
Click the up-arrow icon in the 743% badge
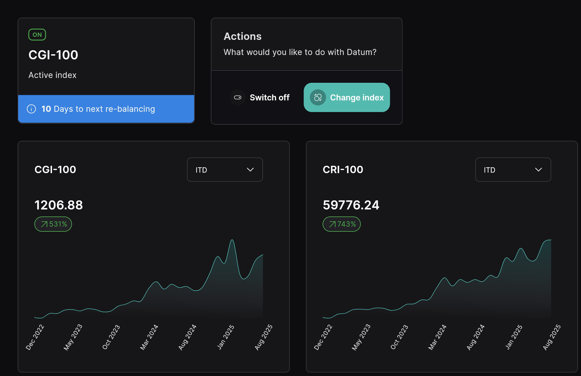pyautogui.click(x=332, y=224)
